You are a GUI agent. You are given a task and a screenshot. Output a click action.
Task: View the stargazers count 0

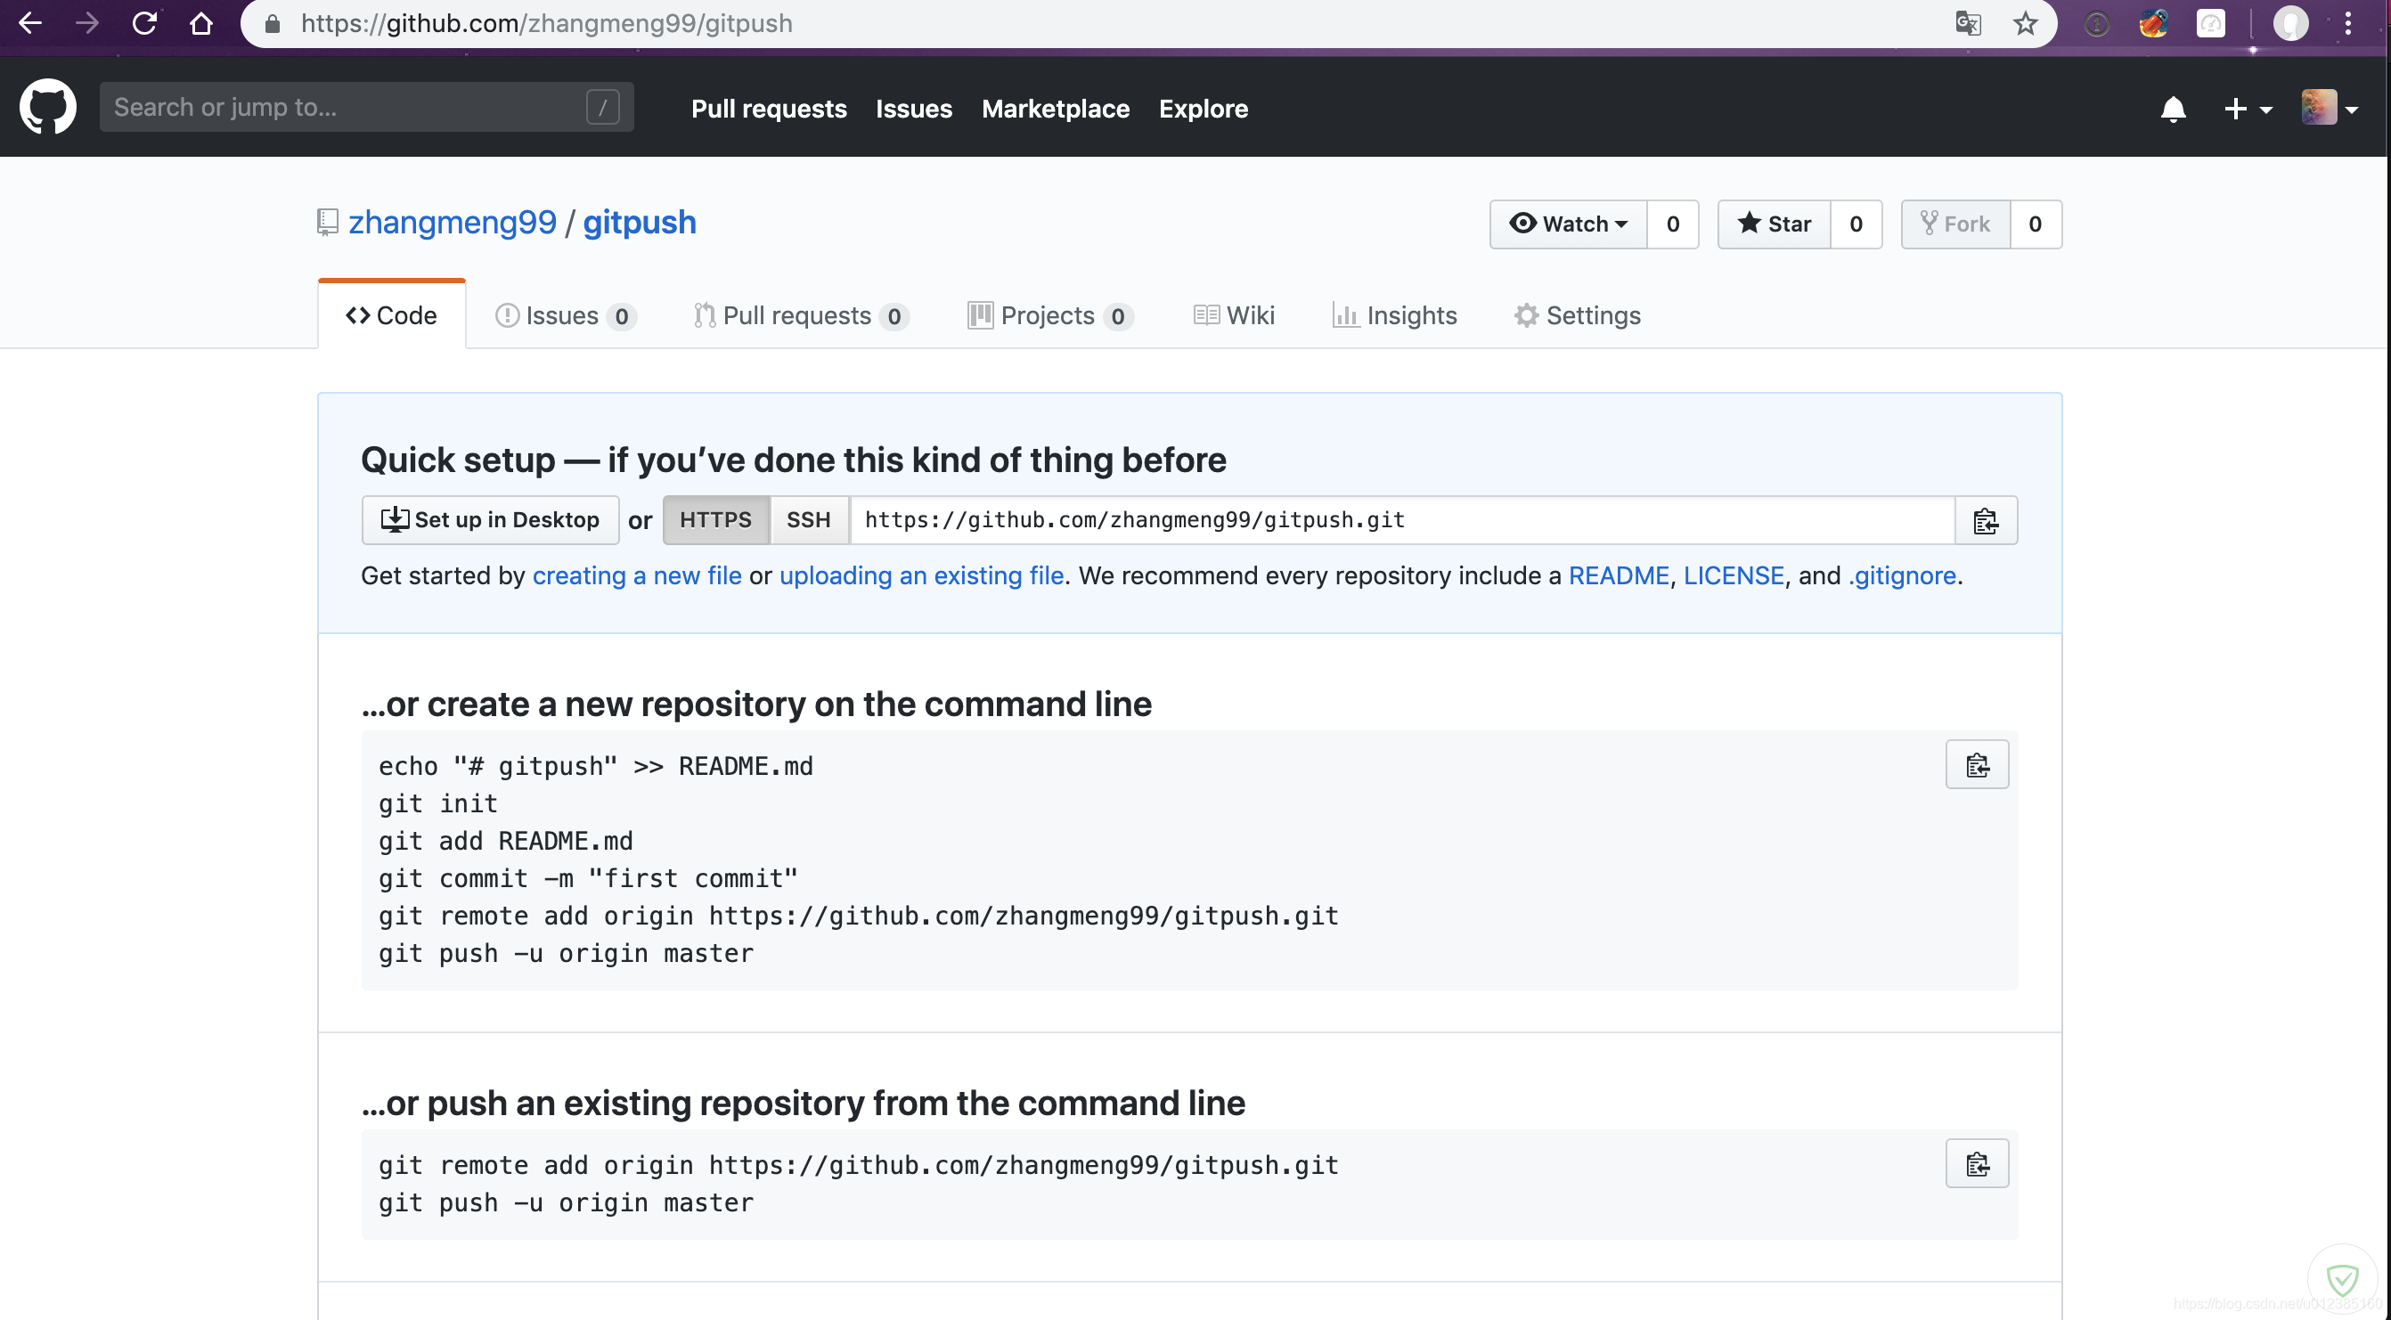click(1856, 224)
